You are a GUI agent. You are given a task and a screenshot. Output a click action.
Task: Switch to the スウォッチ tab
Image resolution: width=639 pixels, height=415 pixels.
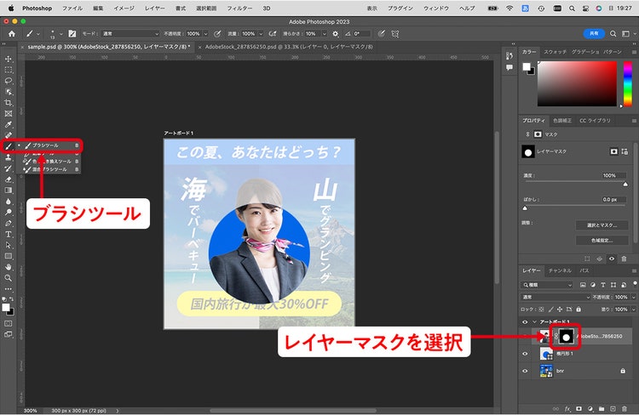(555, 52)
